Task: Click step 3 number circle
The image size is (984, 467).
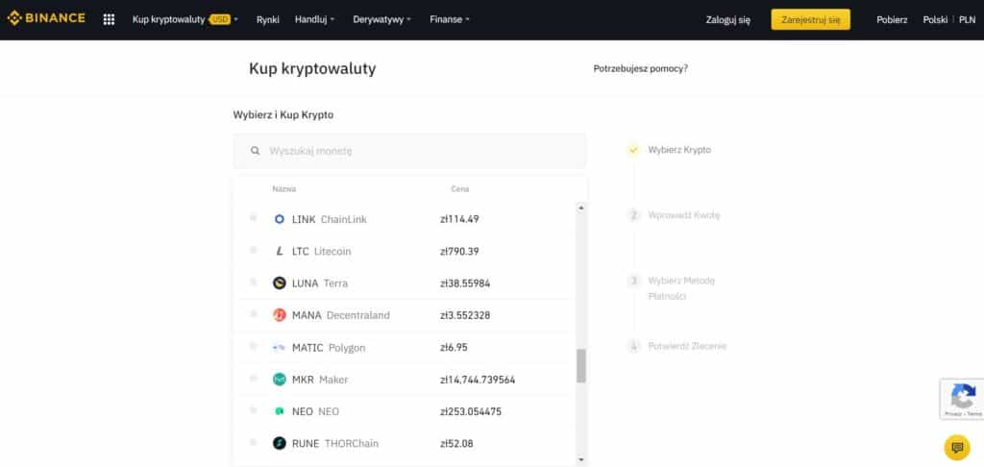Action: (633, 281)
